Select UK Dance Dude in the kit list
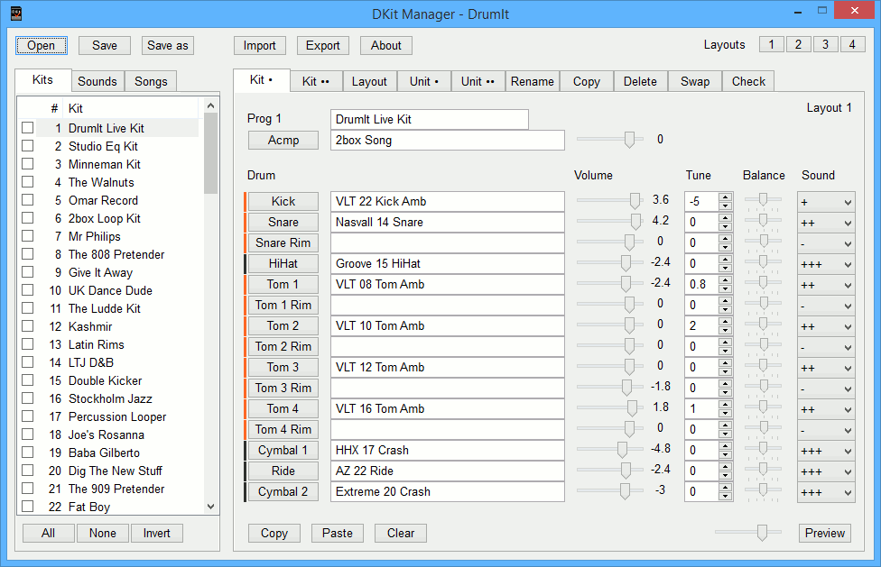The image size is (881, 567). coord(110,290)
